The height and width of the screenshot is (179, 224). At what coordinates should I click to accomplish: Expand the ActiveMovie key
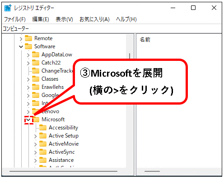tap(35, 144)
